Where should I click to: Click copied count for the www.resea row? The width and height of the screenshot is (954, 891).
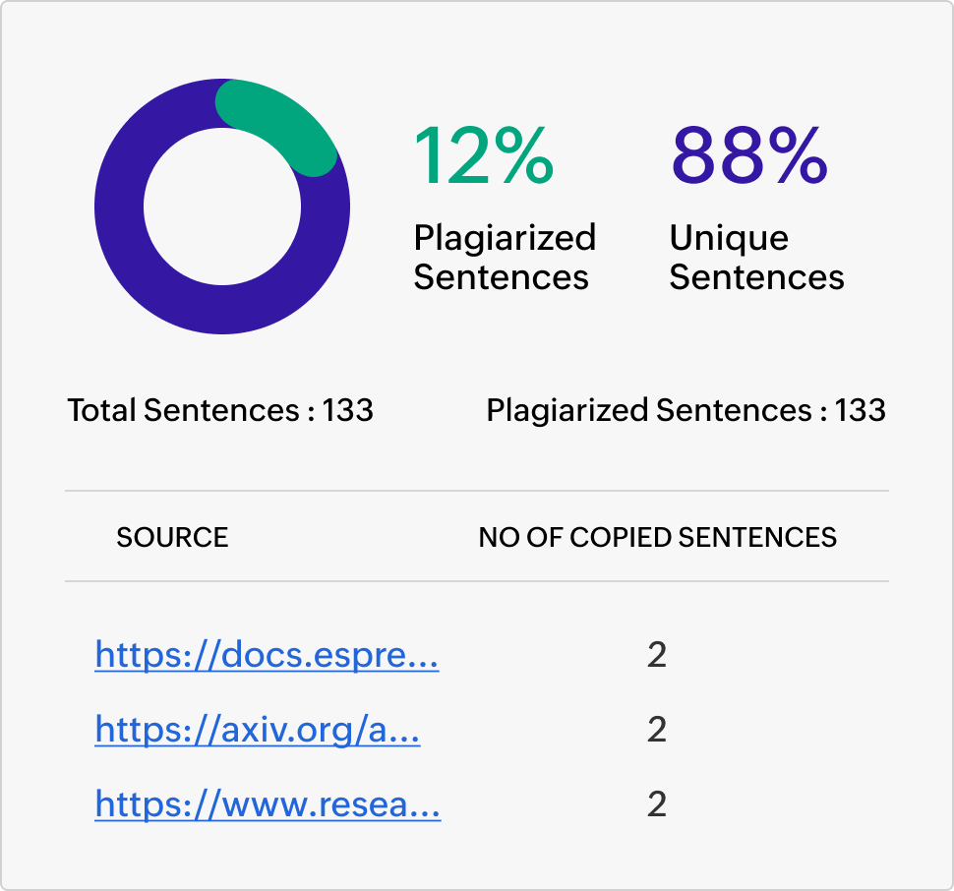pyautogui.click(x=657, y=805)
